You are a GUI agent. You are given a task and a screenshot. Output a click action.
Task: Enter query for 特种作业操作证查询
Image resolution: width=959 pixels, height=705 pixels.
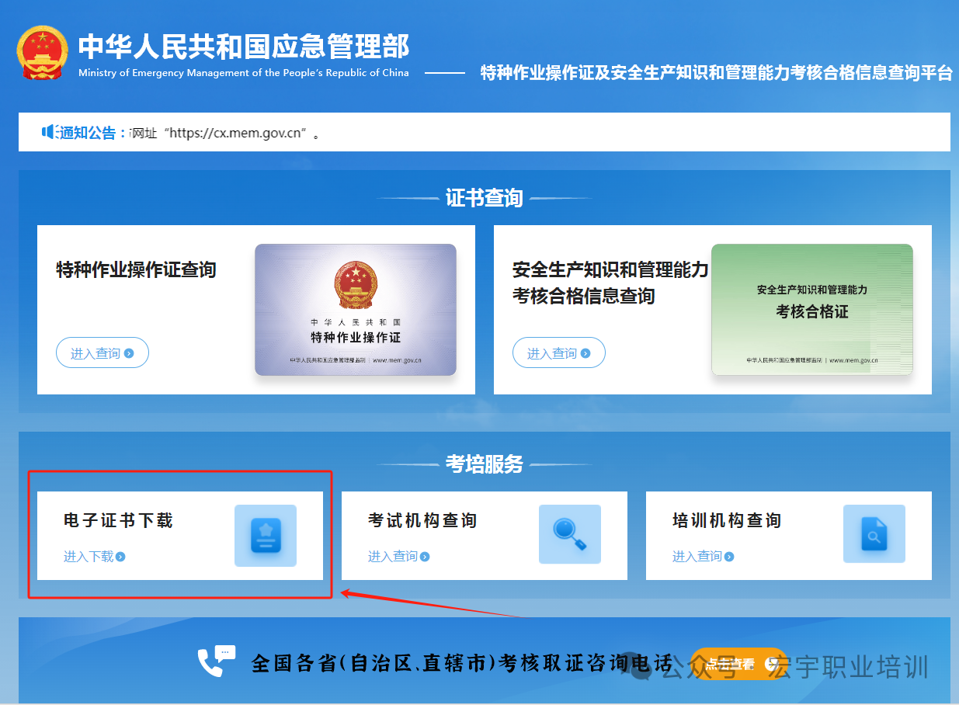103,353
